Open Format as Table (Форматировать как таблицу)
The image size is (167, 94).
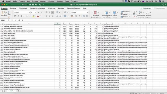[x=107, y=14]
